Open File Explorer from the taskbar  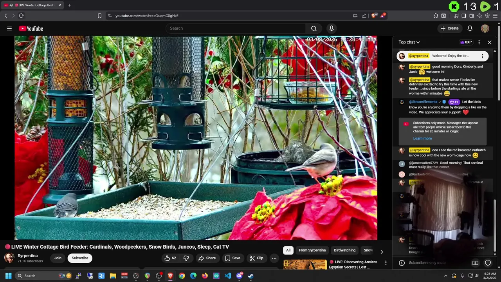pyautogui.click(x=113, y=276)
